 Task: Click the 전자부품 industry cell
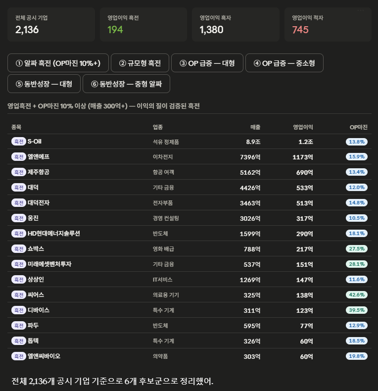[163, 203]
